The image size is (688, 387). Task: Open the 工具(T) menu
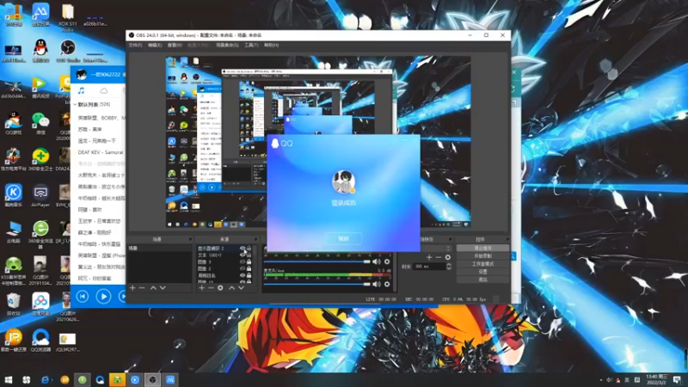tap(251, 46)
